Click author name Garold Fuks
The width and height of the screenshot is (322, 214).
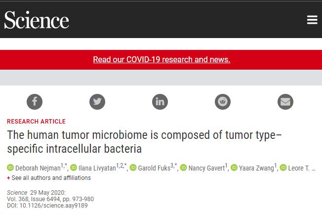click(154, 169)
